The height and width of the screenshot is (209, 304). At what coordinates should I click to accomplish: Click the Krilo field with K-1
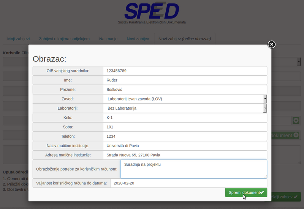[185, 118]
